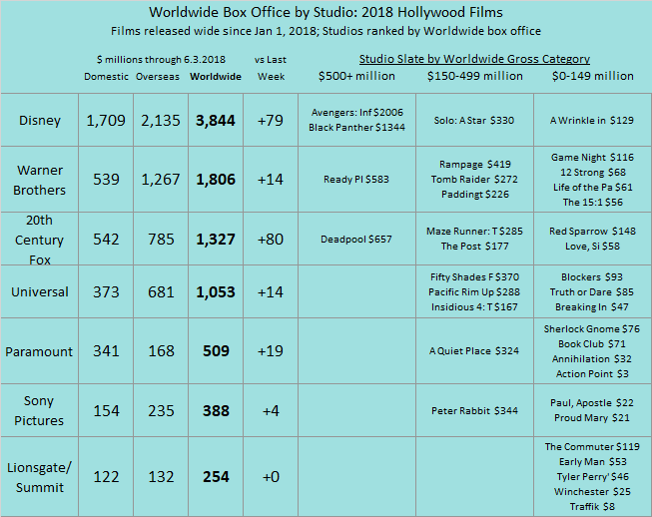Screen dimensions: 652x517
Task: Click the Domestic column header
Action: pyautogui.click(x=106, y=77)
